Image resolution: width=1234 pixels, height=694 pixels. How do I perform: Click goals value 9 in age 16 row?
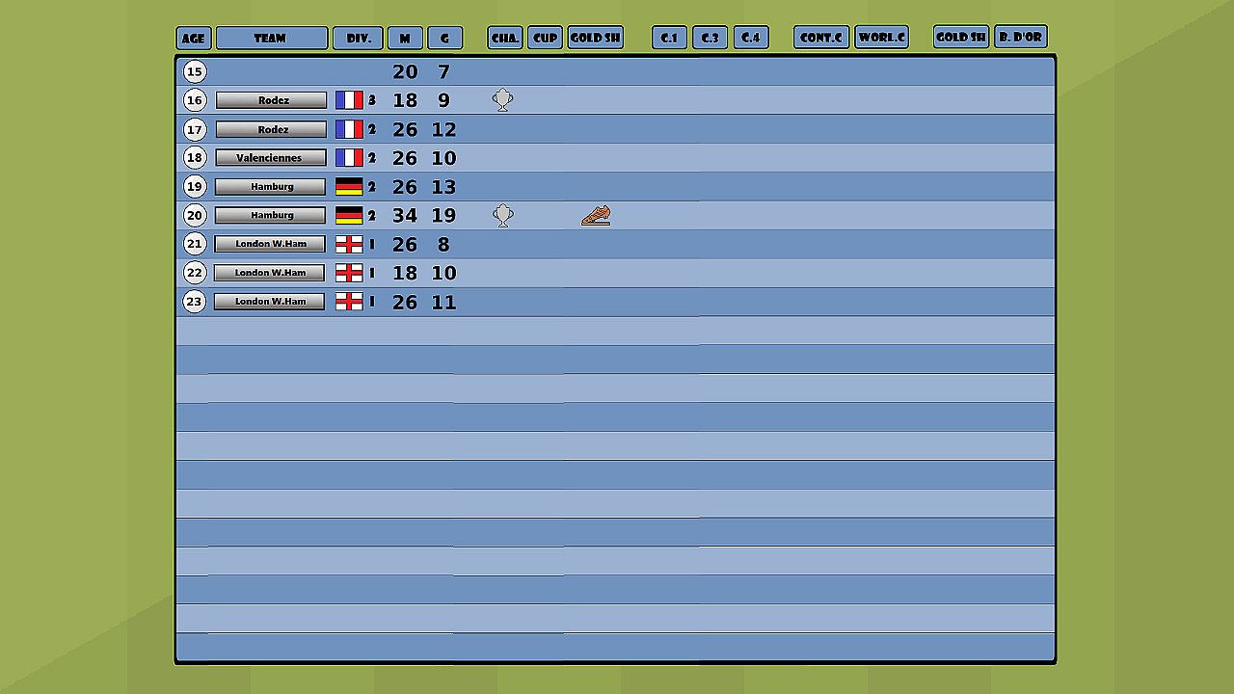(x=443, y=101)
